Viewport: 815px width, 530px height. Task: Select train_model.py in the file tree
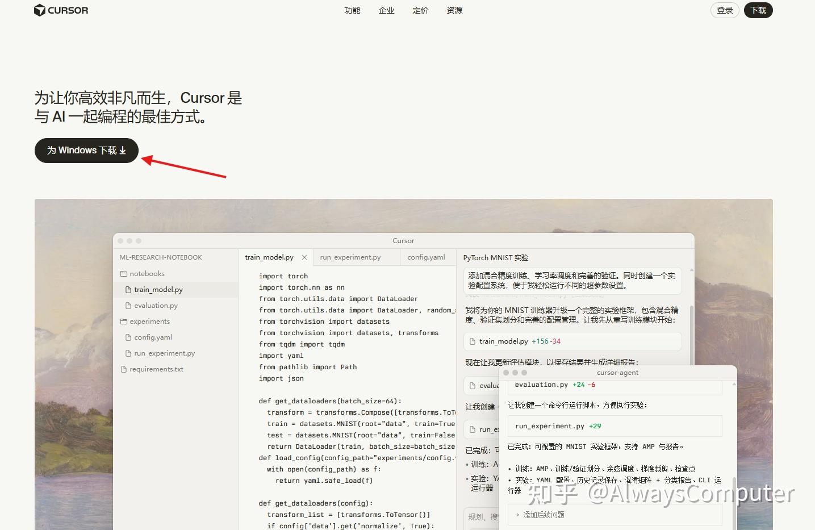click(175, 290)
